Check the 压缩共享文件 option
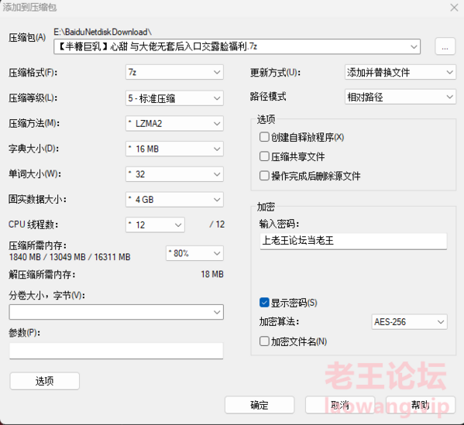Screen dimensions: 464x425 (264, 156)
